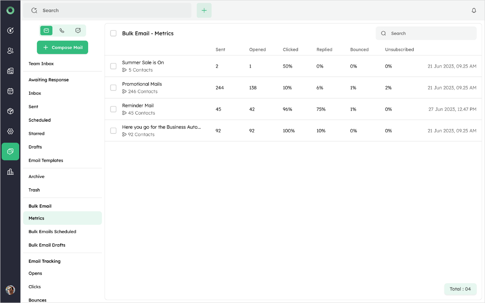Image resolution: width=485 pixels, height=303 pixels.
Task: Open the Archive folder
Action: pyautogui.click(x=36, y=177)
